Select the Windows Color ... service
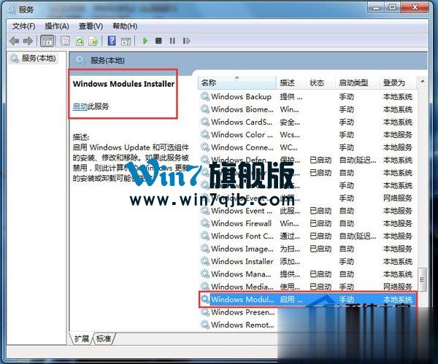This screenshot has height=364, width=438. tap(242, 134)
